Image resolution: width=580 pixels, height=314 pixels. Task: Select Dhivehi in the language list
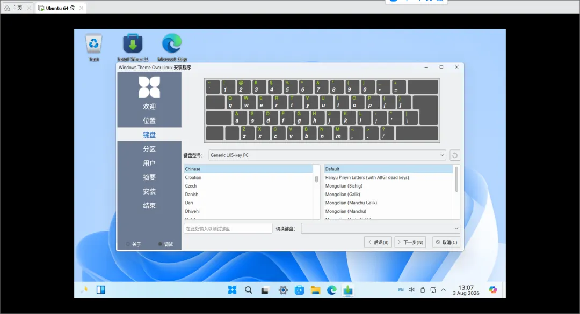coord(249,211)
